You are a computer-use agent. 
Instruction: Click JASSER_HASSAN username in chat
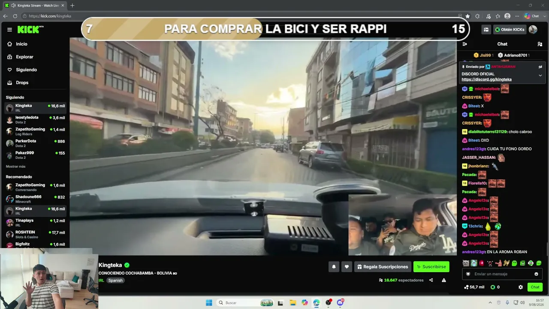pos(479,158)
